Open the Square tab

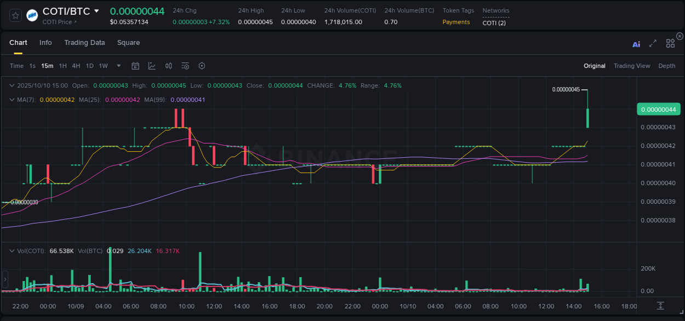pyautogui.click(x=128, y=43)
